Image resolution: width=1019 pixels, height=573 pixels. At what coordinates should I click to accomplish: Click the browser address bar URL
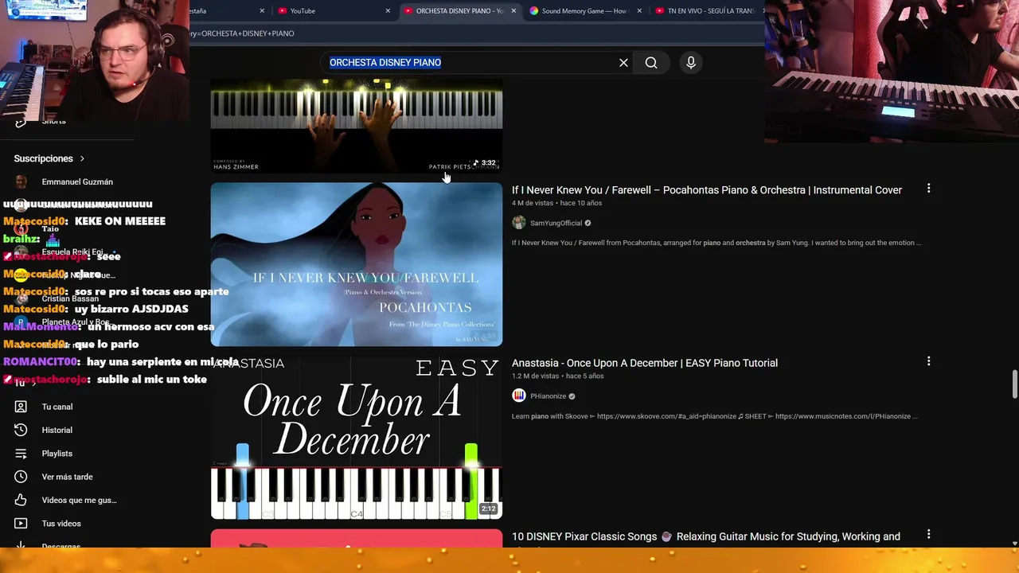click(x=243, y=33)
